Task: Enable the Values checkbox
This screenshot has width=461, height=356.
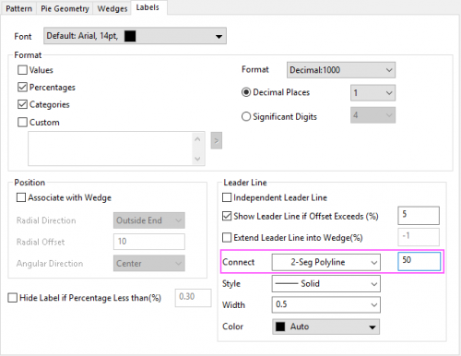Action: click(22, 70)
